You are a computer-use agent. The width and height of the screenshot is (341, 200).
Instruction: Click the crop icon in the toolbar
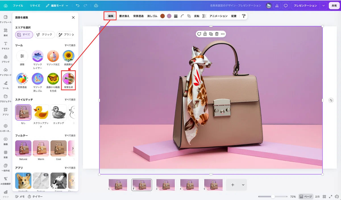tap(189, 16)
